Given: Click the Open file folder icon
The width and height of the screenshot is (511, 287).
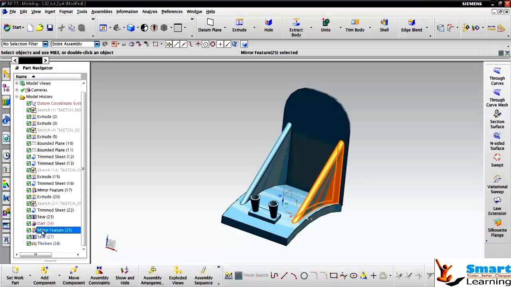Looking at the screenshot, I should click(40, 28).
